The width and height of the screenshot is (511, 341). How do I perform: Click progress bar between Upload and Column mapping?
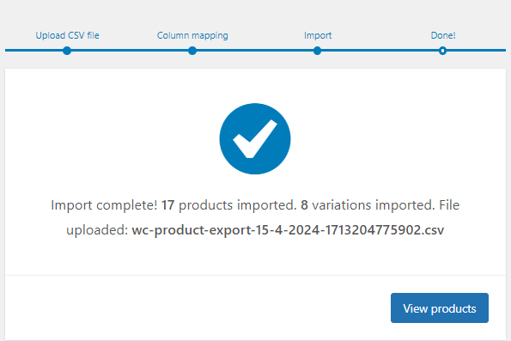click(x=130, y=51)
